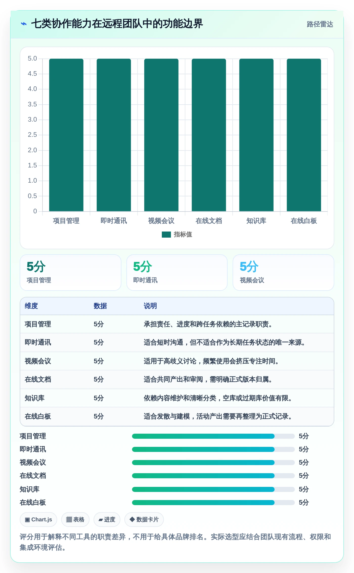Click the lightning bolt icon beside the title
The width and height of the screenshot is (354, 573).
click(24, 24)
